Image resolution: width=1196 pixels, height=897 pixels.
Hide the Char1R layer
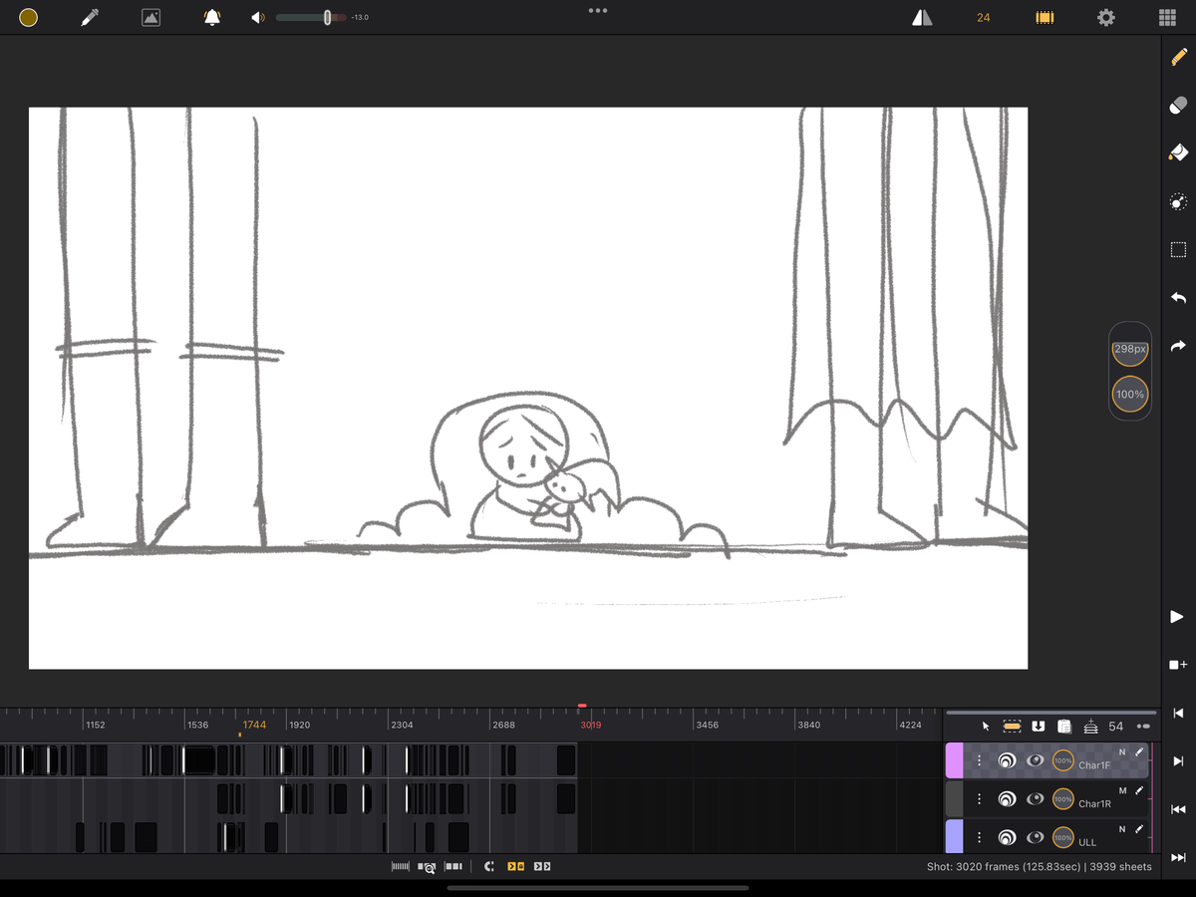1036,798
